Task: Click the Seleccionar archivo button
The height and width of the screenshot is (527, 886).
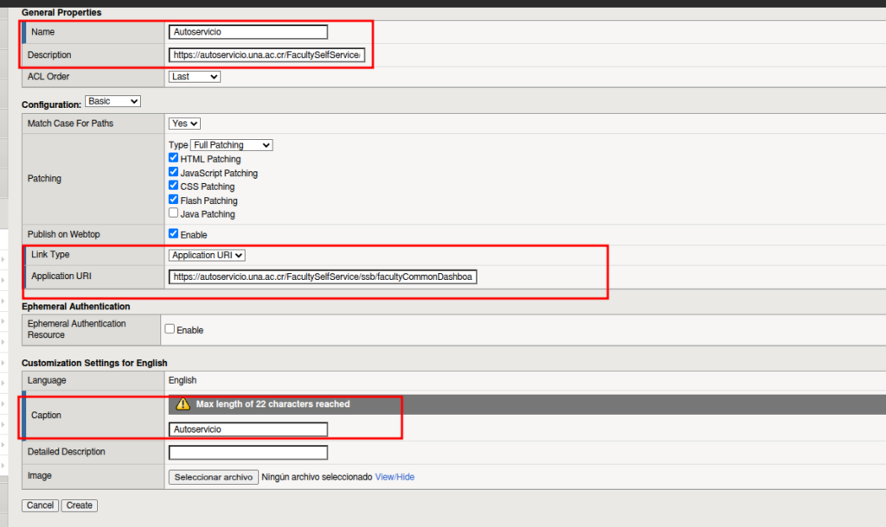Action: (213, 477)
